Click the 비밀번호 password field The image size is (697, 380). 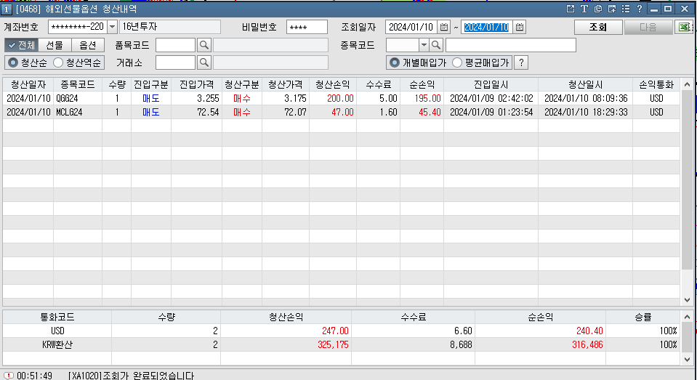click(x=307, y=27)
